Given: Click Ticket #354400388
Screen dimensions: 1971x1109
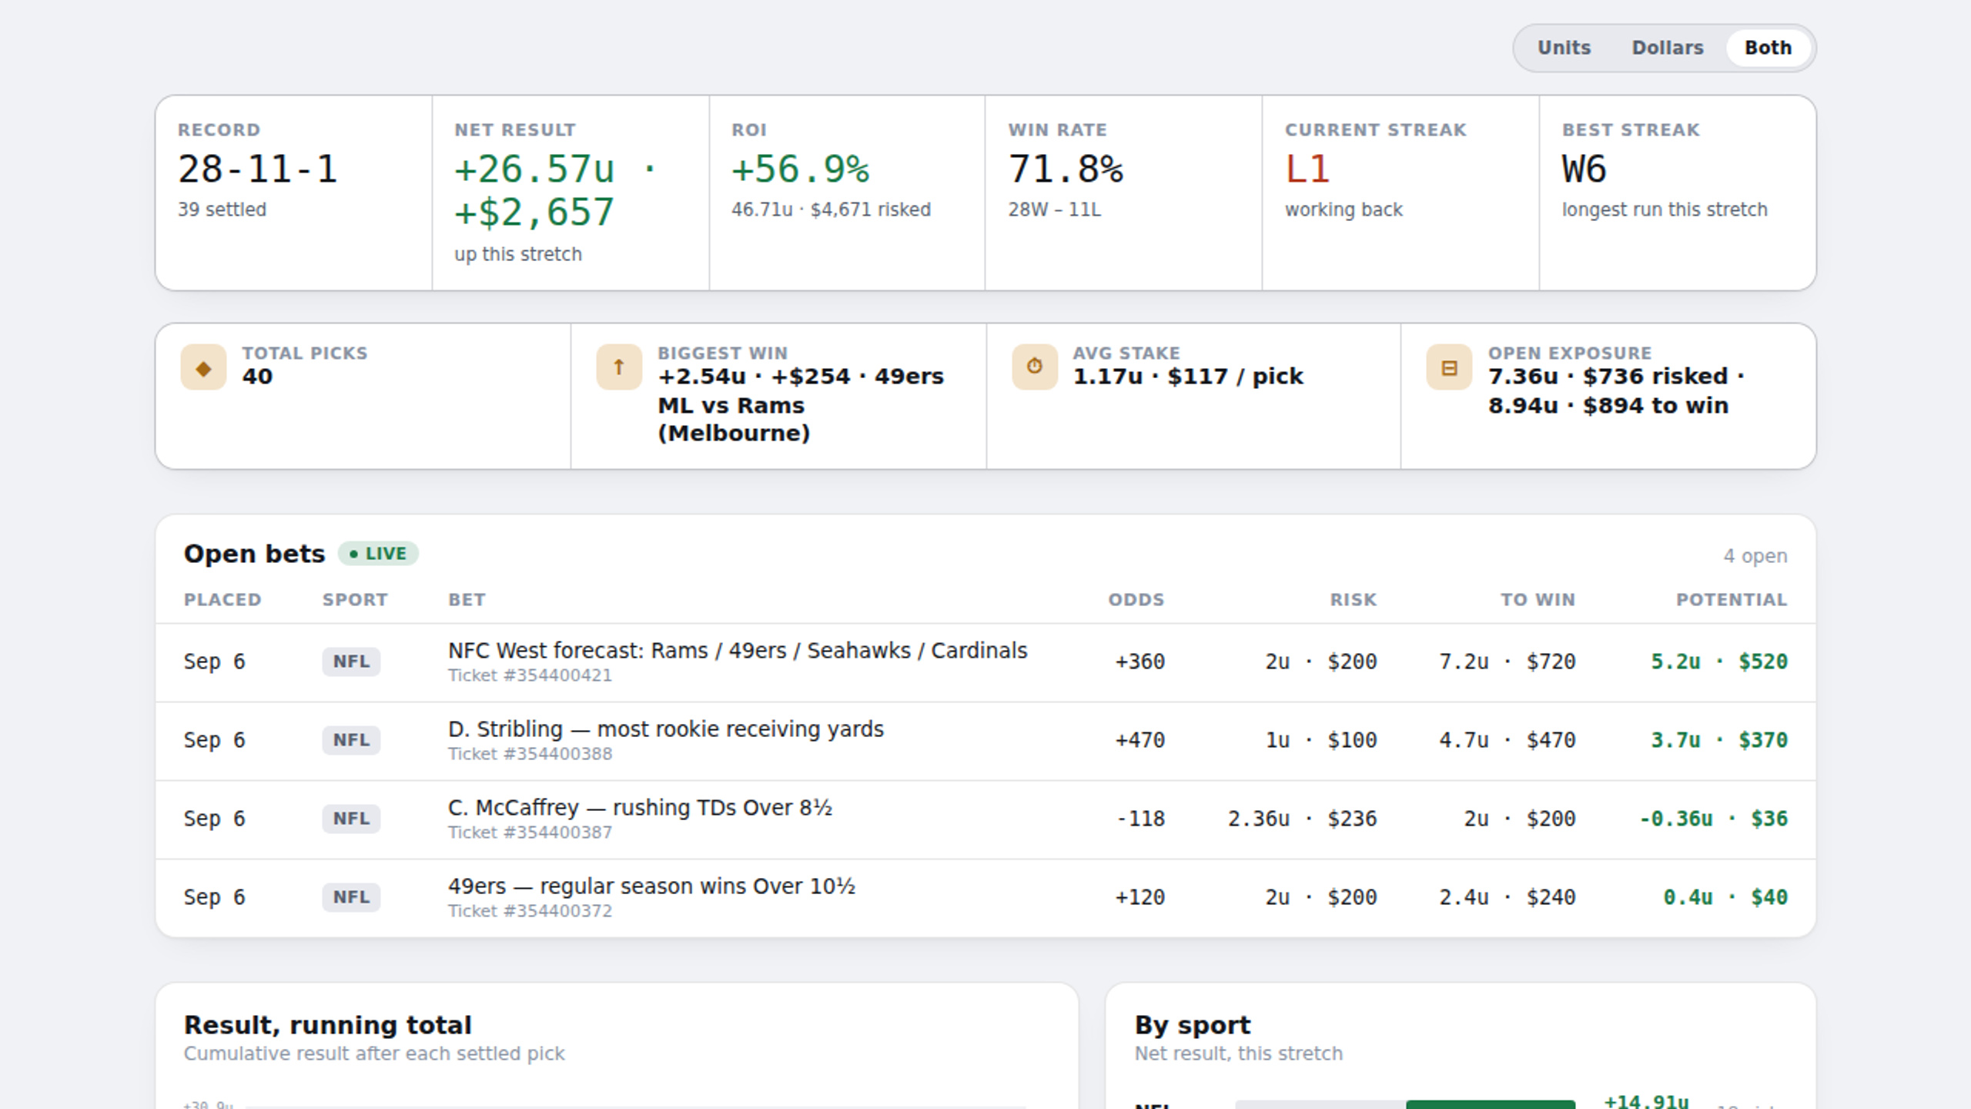Looking at the screenshot, I should (x=530, y=754).
